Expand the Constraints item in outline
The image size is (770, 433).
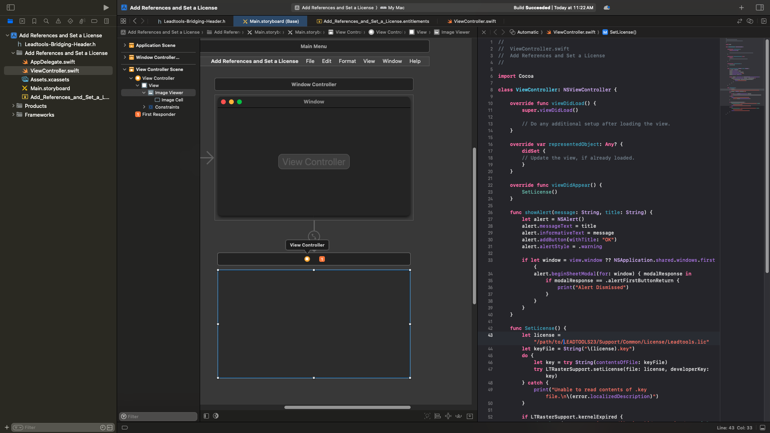(144, 107)
